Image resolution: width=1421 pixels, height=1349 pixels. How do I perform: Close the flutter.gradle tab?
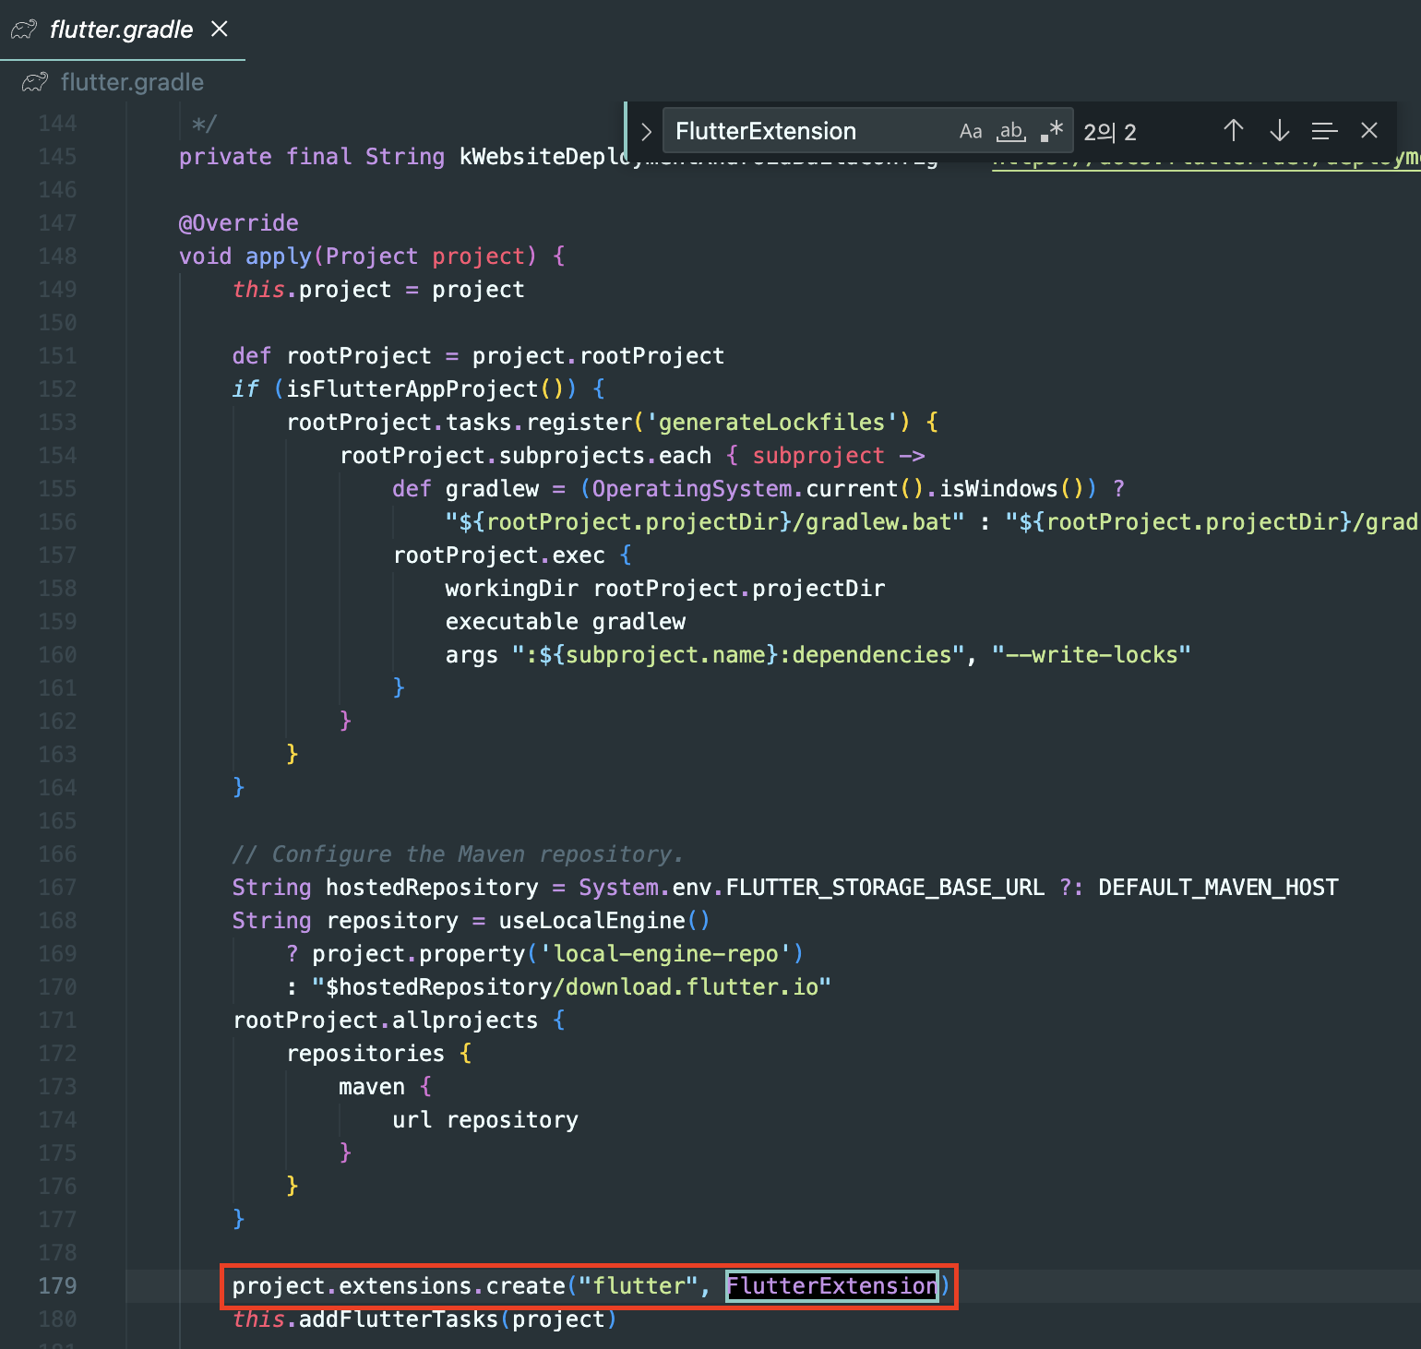point(220,30)
